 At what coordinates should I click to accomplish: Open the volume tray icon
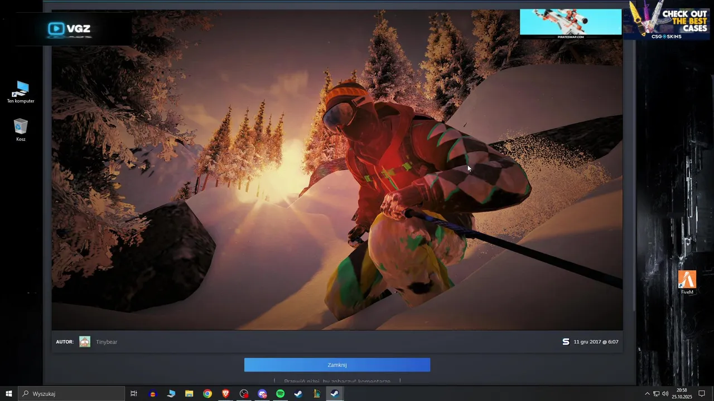coord(665,394)
